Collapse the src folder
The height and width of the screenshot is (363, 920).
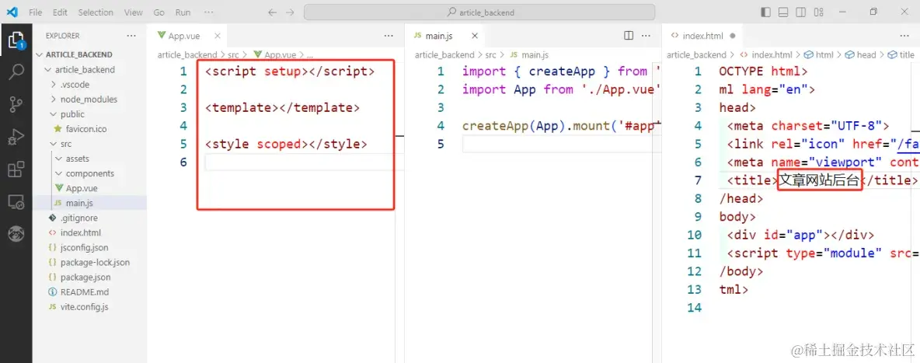[x=90, y=143]
